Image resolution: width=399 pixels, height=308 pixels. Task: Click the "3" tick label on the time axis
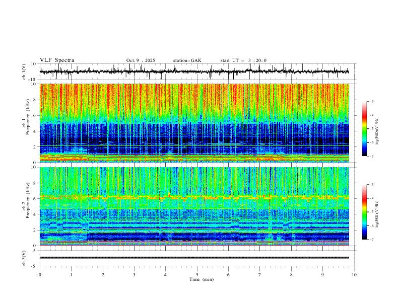pyautogui.click(x=134, y=275)
